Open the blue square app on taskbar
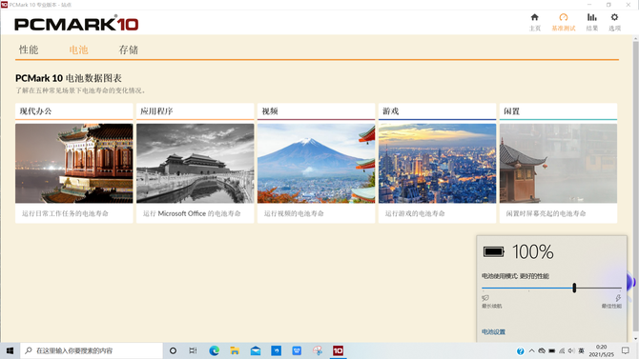Image resolution: width=639 pixels, height=359 pixels. click(x=277, y=350)
